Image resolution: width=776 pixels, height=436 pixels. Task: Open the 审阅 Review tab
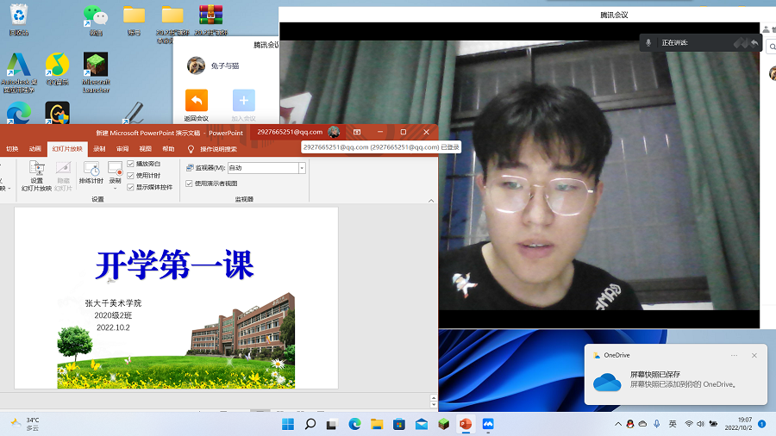coord(122,149)
